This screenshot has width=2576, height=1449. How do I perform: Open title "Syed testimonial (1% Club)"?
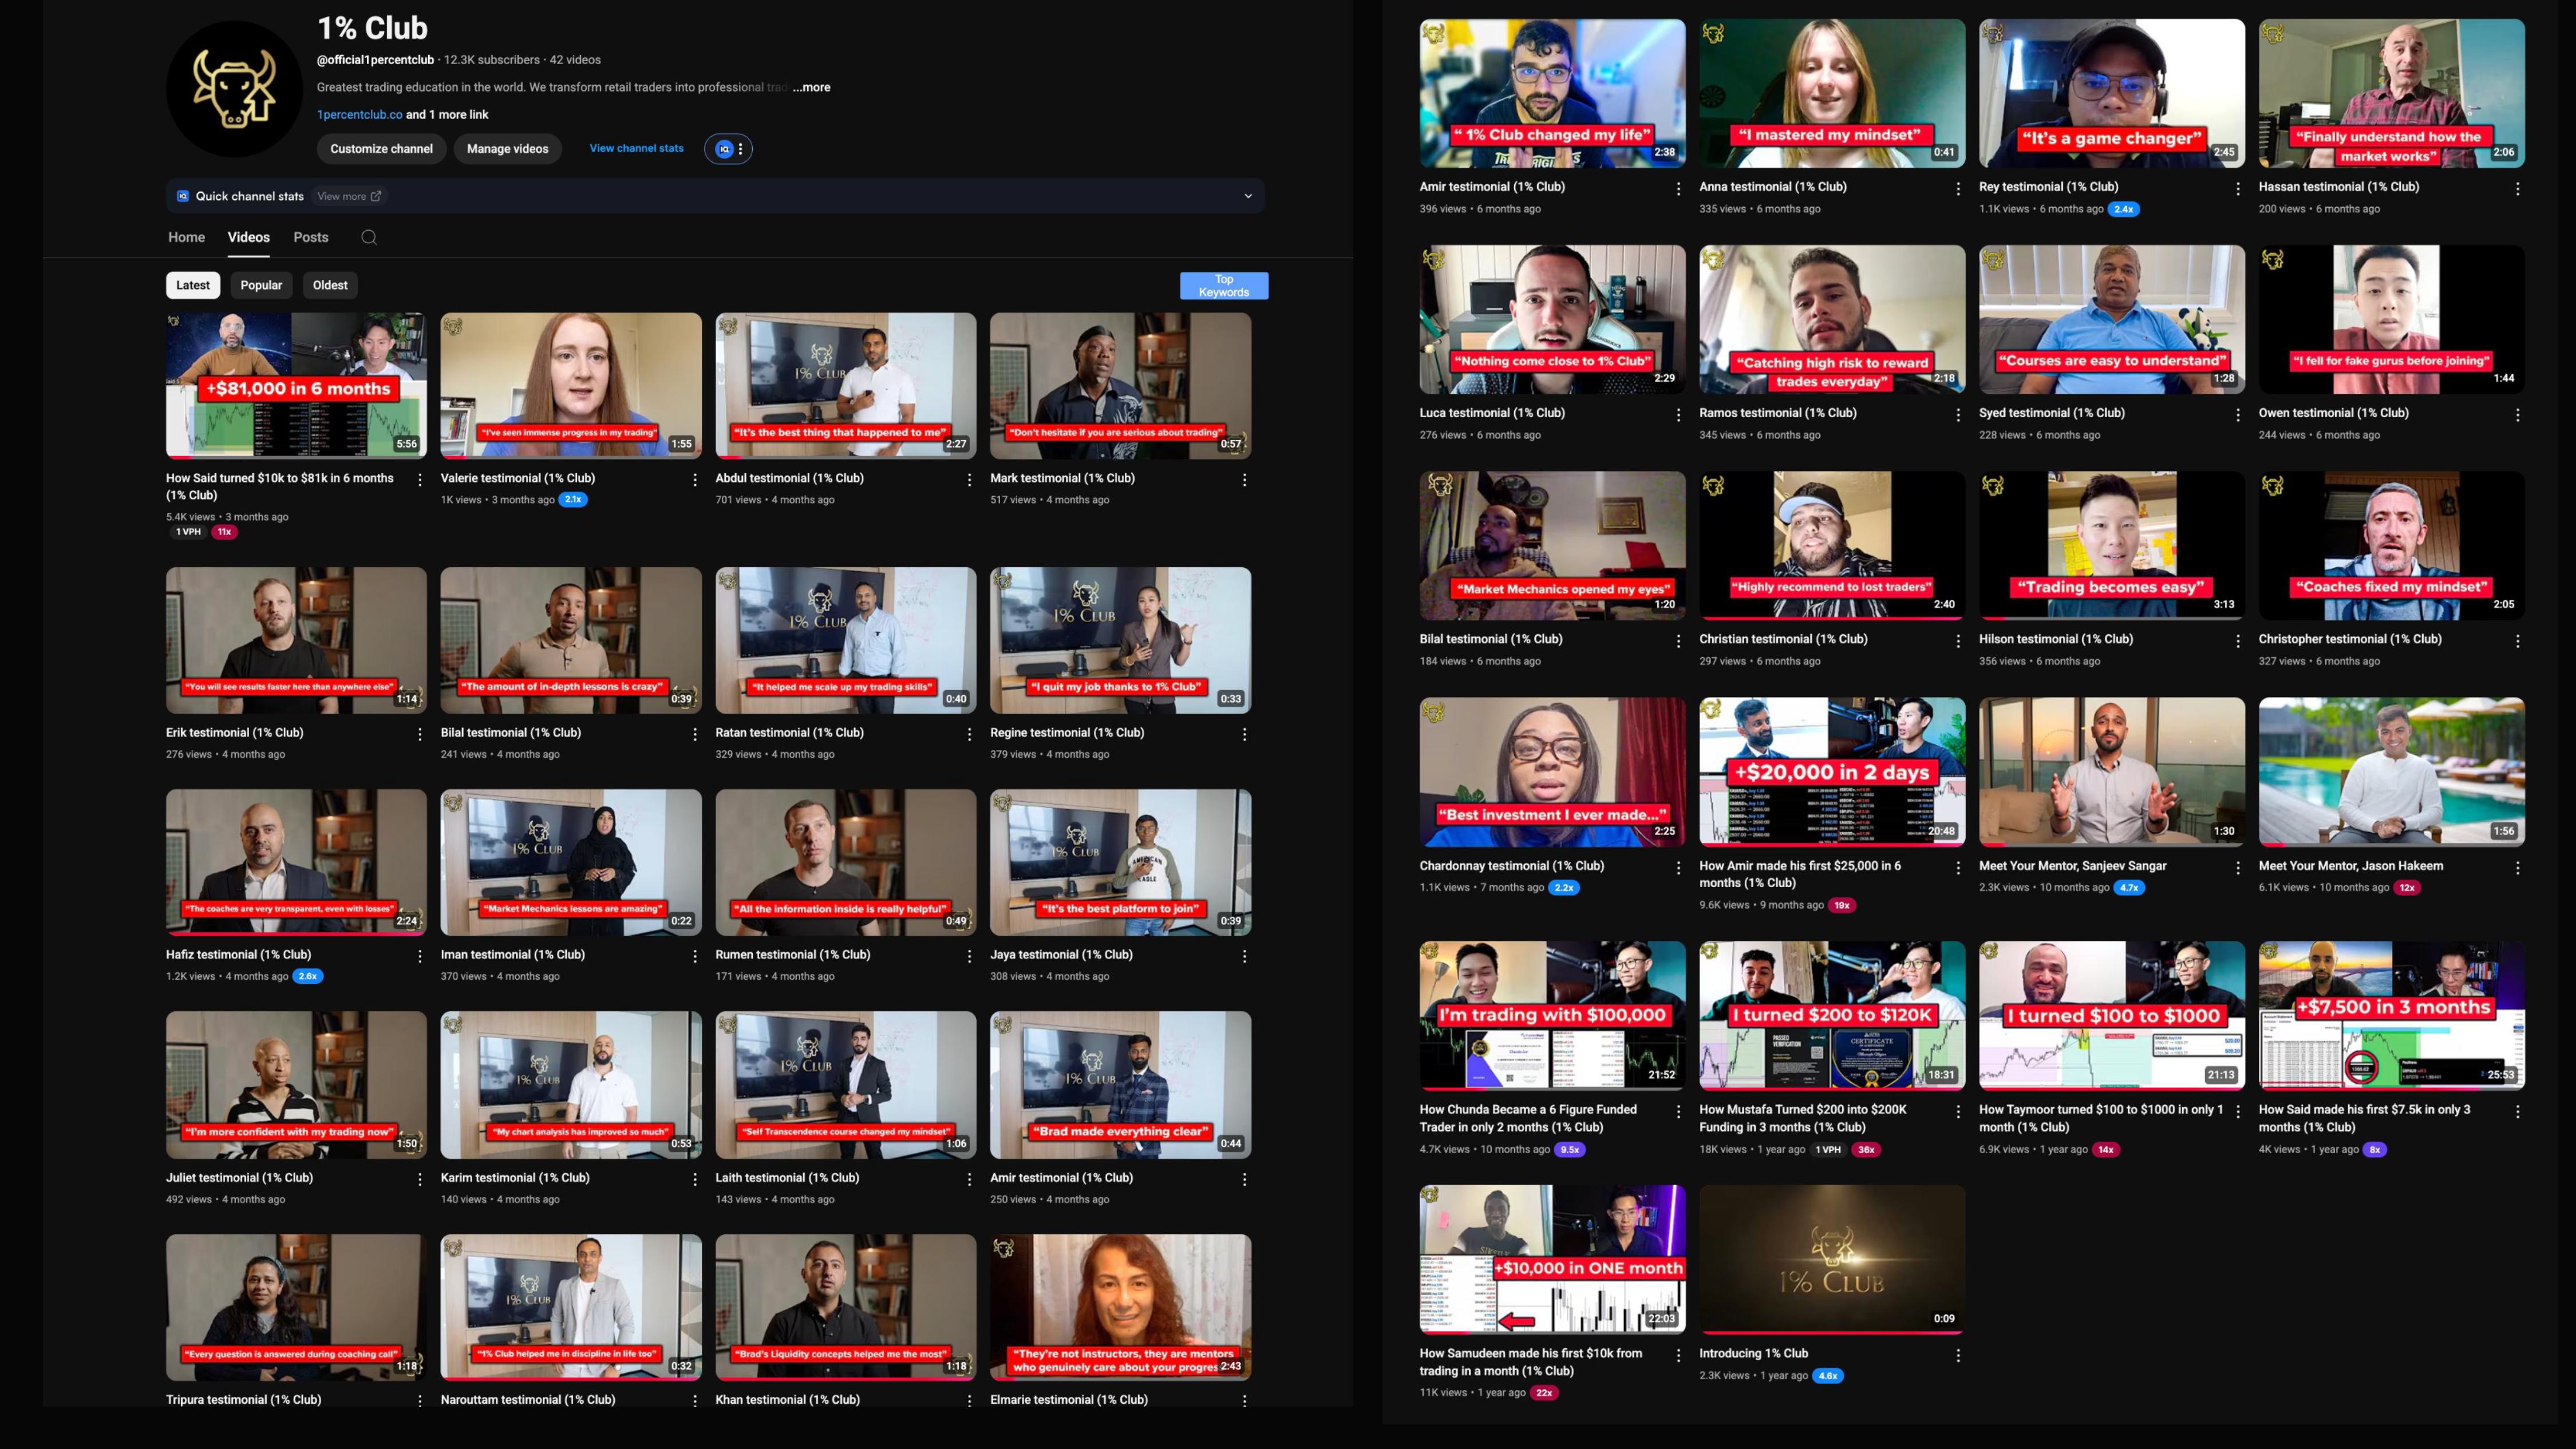tap(2052, 413)
